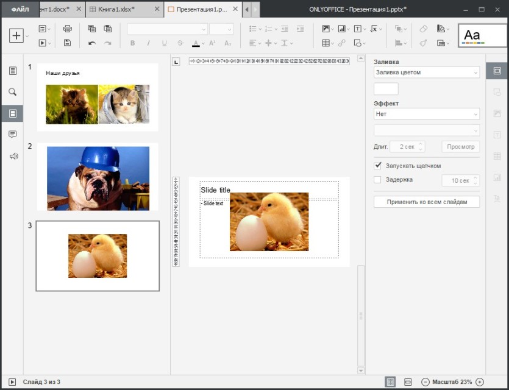
Task: Click the Paste icon
Action: (108, 29)
